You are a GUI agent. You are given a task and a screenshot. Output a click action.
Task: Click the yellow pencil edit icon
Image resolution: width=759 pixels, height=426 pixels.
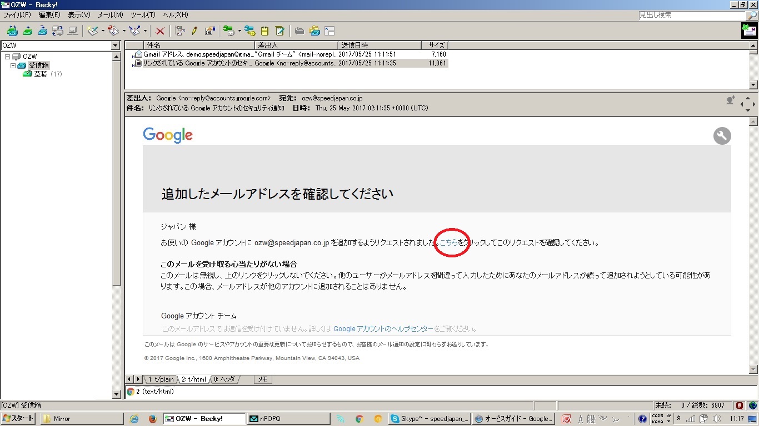click(194, 31)
